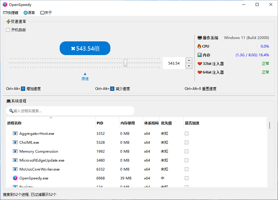Click the 64bit 注入器 heart icon

pyautogui.click(x=200, y=72)
